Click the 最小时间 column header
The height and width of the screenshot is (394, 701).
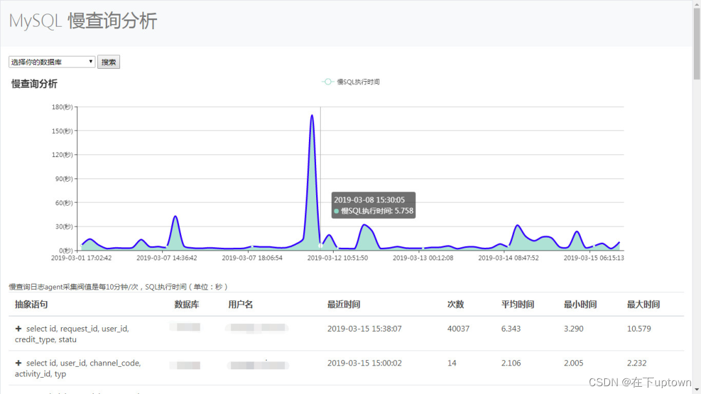(580, 304)
